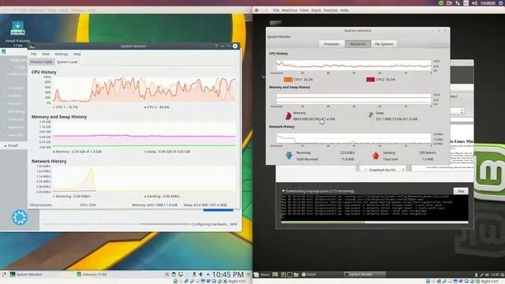The width and height of the screenshot is (505, 284).
Task: Open Machine menu of the Mint VirtualBox window
Action: [x=290, y=10]
